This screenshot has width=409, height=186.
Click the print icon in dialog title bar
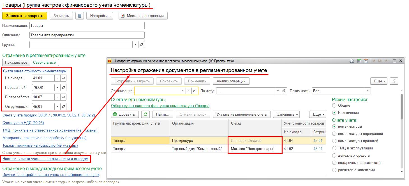click(x=352, y=61)
